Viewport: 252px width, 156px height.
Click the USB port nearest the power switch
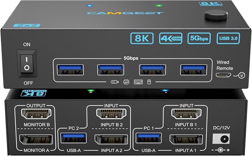pyautogui.click(x=70, y=69)
